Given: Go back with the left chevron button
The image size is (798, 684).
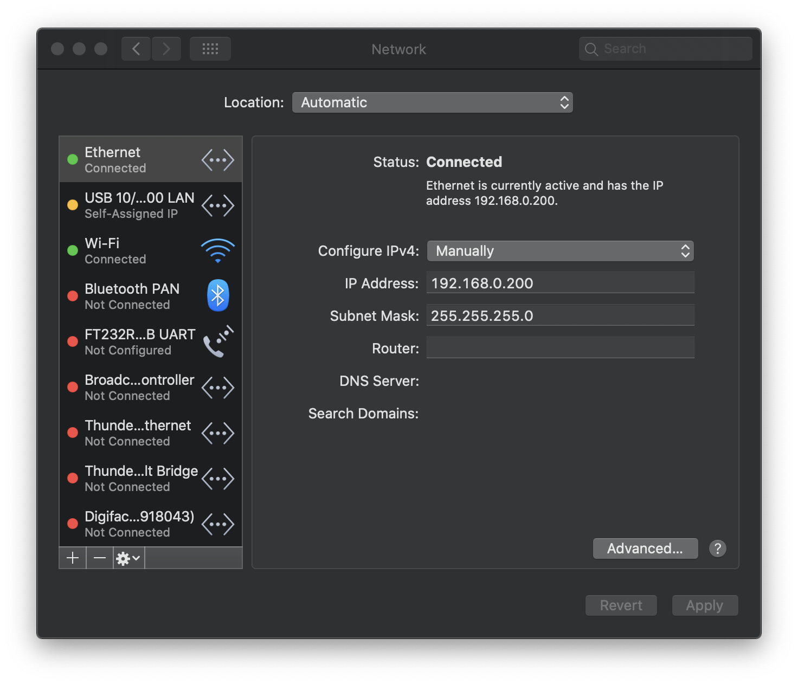Looking at the screenshot, I should (x=136, y=49).
